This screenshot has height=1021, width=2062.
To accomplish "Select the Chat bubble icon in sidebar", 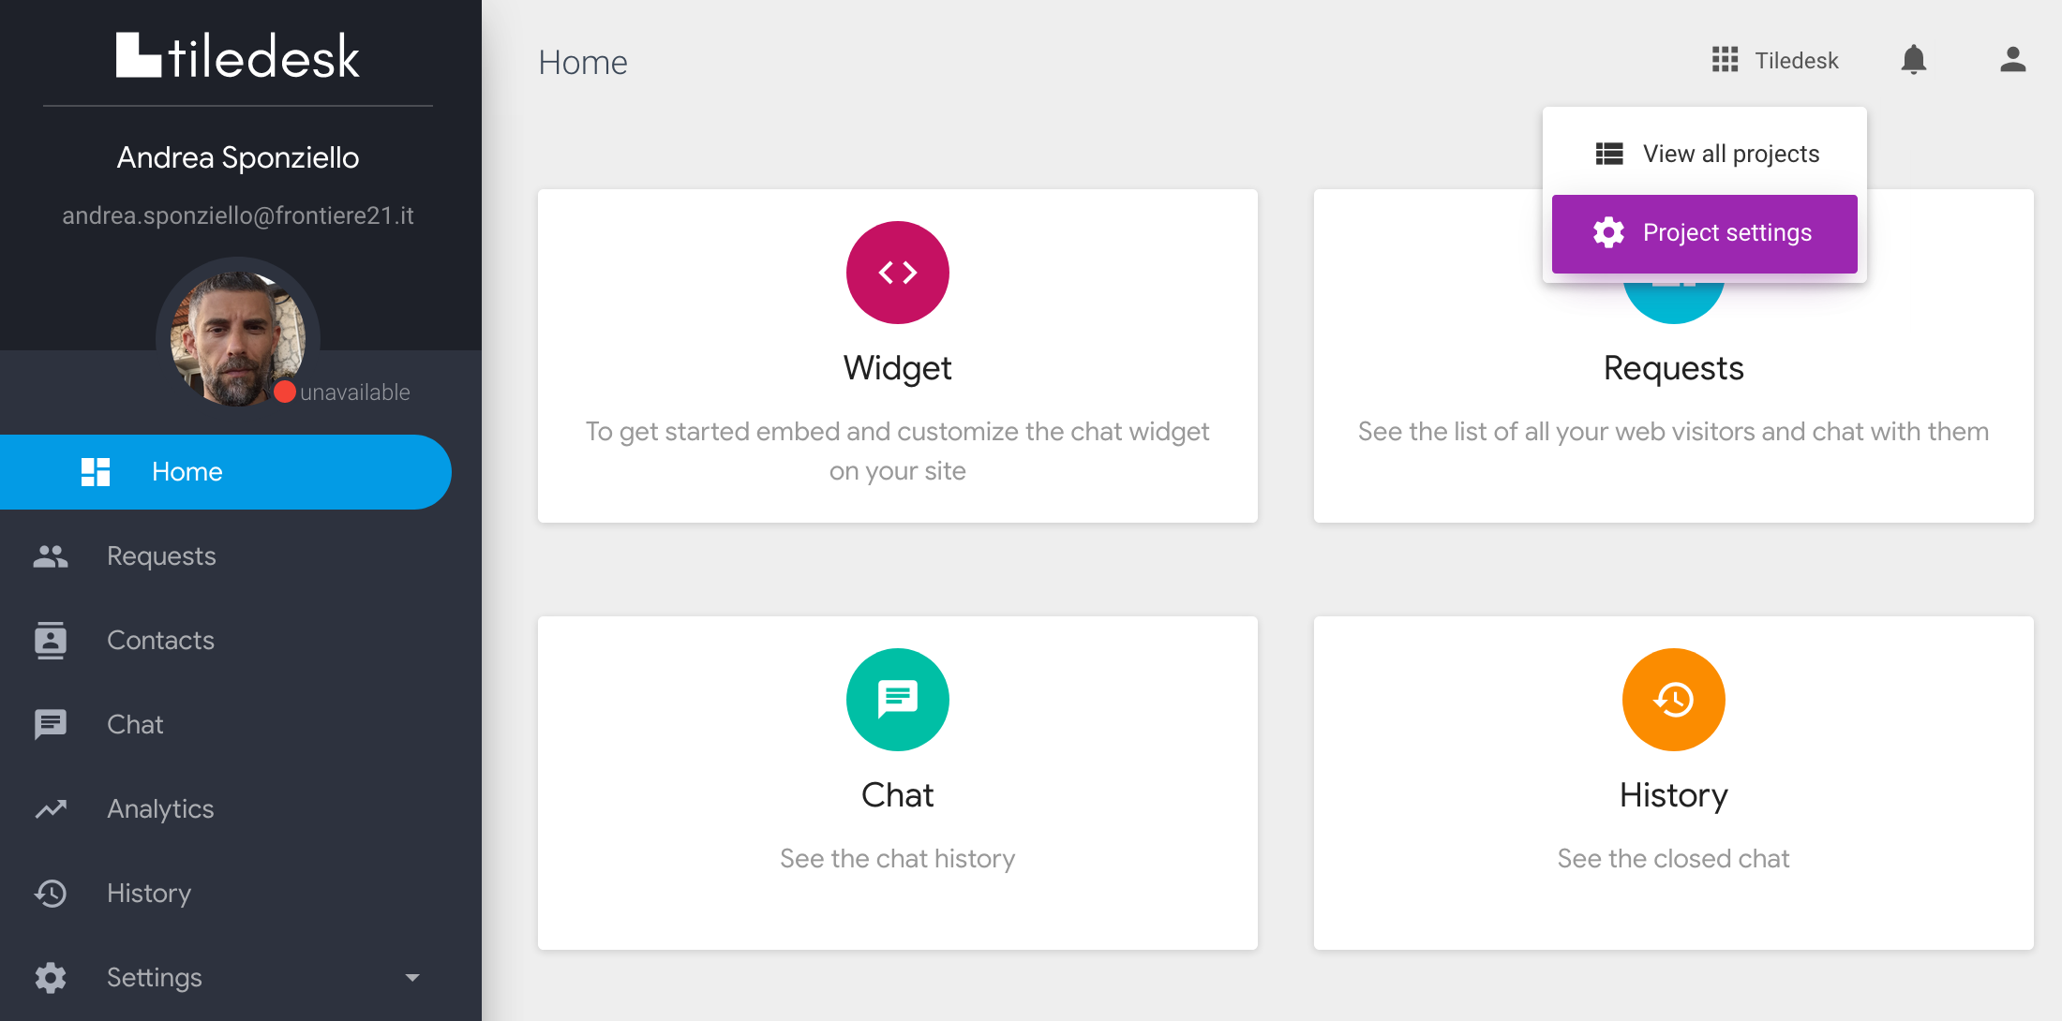I will pyautogui.click(x=50, y=724).
